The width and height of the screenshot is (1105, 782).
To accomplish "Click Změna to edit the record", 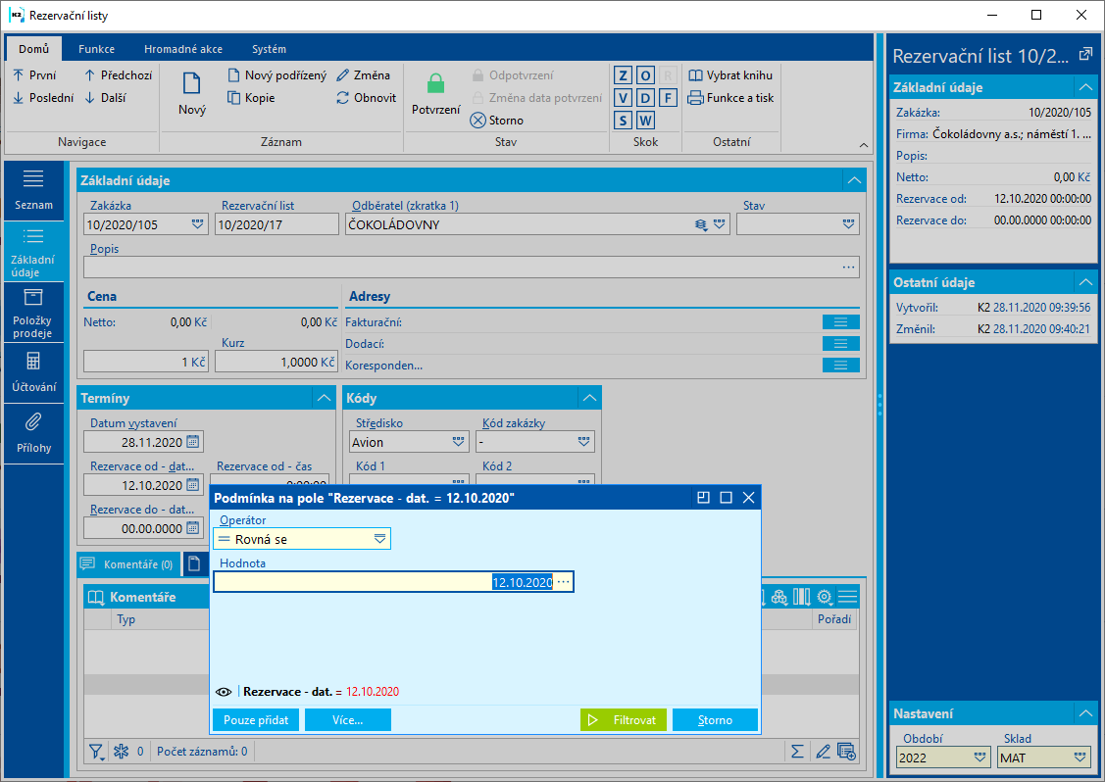I will point(363,74).
